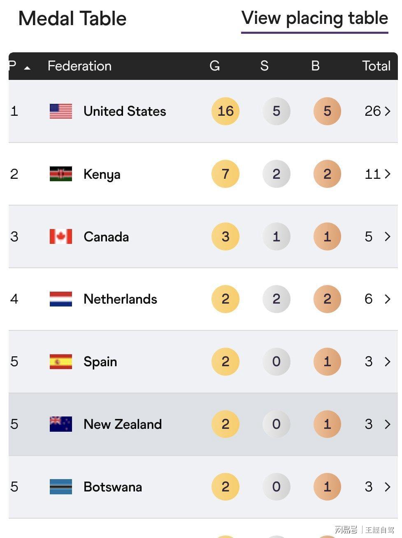The width and height of the screenshot is (402, 538).
Task: Click Canada bronze medal badge
Action: [327, 236]
